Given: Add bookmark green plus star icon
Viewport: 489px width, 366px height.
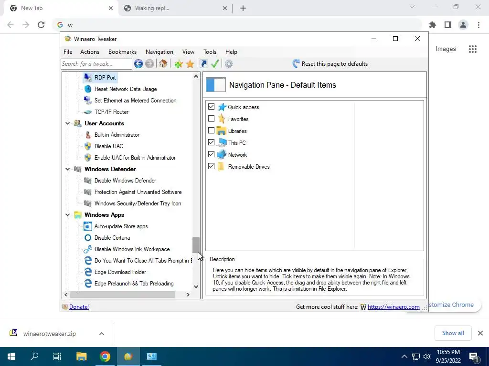Looking at the screenshot, I should (179, 64).
